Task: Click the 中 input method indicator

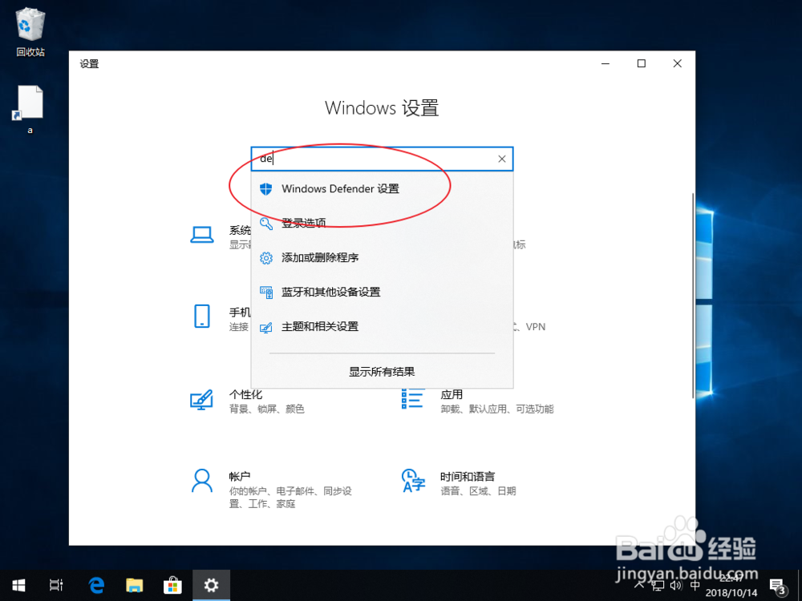Action: (695, 586)
